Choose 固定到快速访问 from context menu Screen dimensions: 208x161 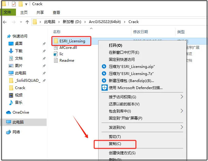(x=122, y=60)
